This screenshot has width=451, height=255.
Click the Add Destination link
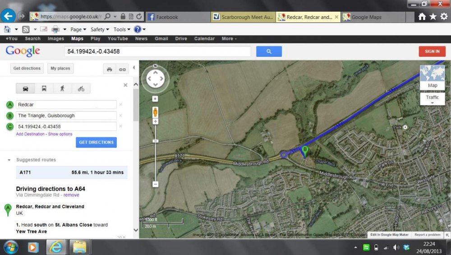point(30,134)
